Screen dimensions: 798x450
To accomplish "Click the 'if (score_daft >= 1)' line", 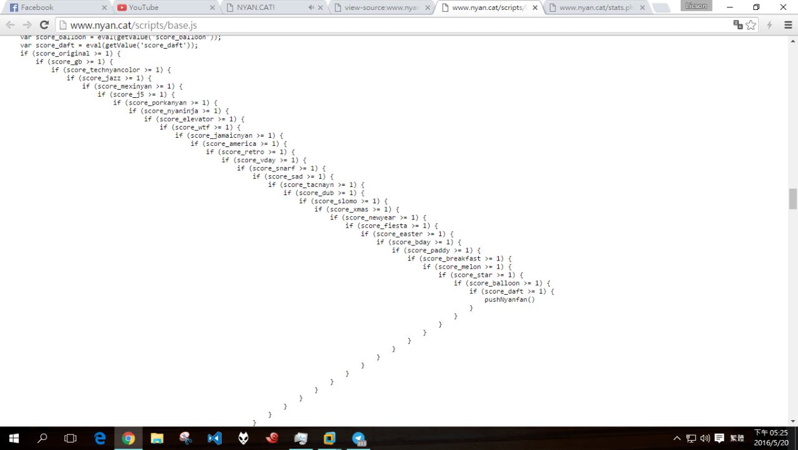I will (x=512, y=291).
